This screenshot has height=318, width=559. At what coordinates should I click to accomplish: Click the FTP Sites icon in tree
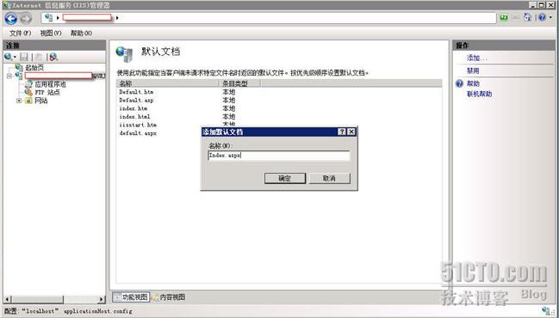coord(28,92)
